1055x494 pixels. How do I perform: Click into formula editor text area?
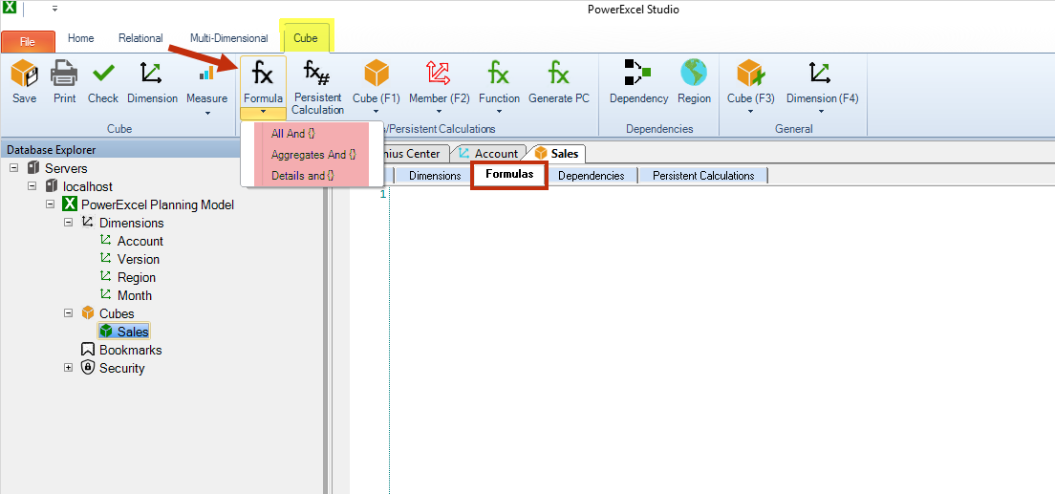point(721,340)
